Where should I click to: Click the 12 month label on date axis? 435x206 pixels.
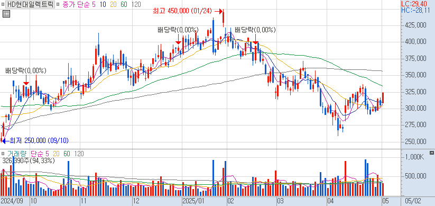pos(136,201)
